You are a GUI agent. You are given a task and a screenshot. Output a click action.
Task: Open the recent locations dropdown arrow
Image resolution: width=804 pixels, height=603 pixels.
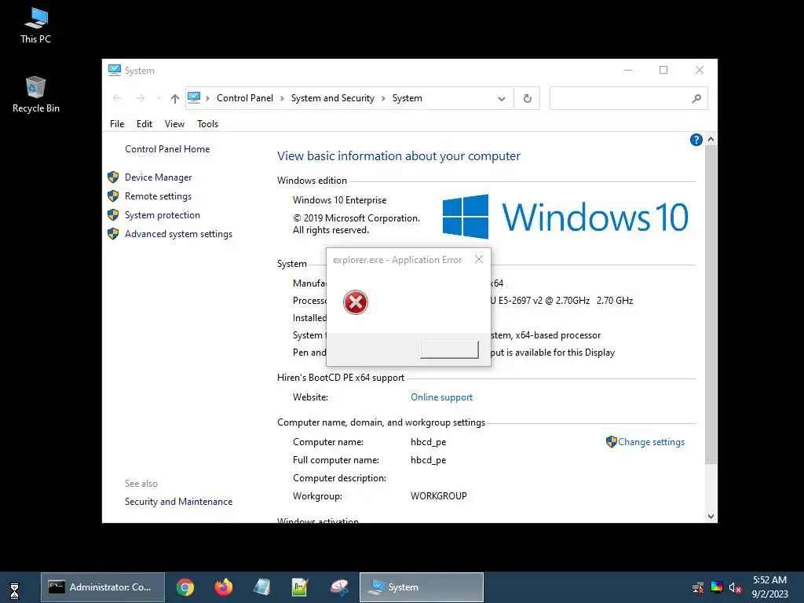(x=159, y=98)
